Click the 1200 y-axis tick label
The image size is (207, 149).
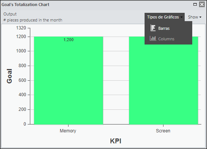pos(21,37)
